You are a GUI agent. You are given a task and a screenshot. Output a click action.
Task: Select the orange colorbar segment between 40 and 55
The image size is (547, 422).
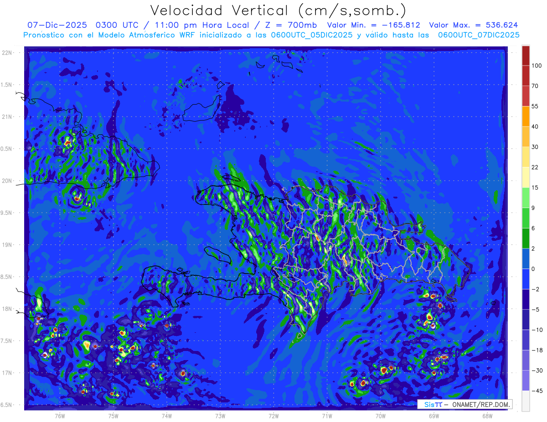coord(526,116)
